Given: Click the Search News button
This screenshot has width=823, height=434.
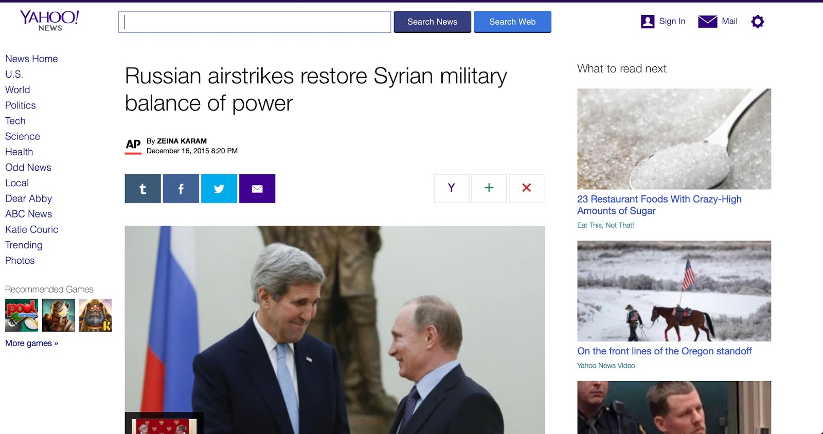Looking at the screenshot, I should coord(433,22).
